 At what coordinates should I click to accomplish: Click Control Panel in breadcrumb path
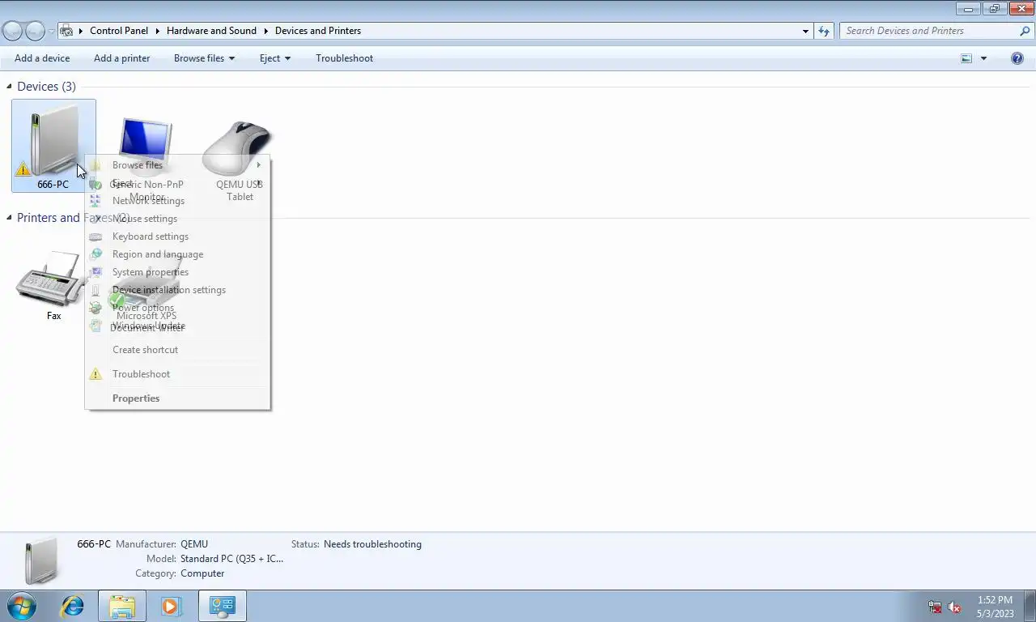point(119,31)
